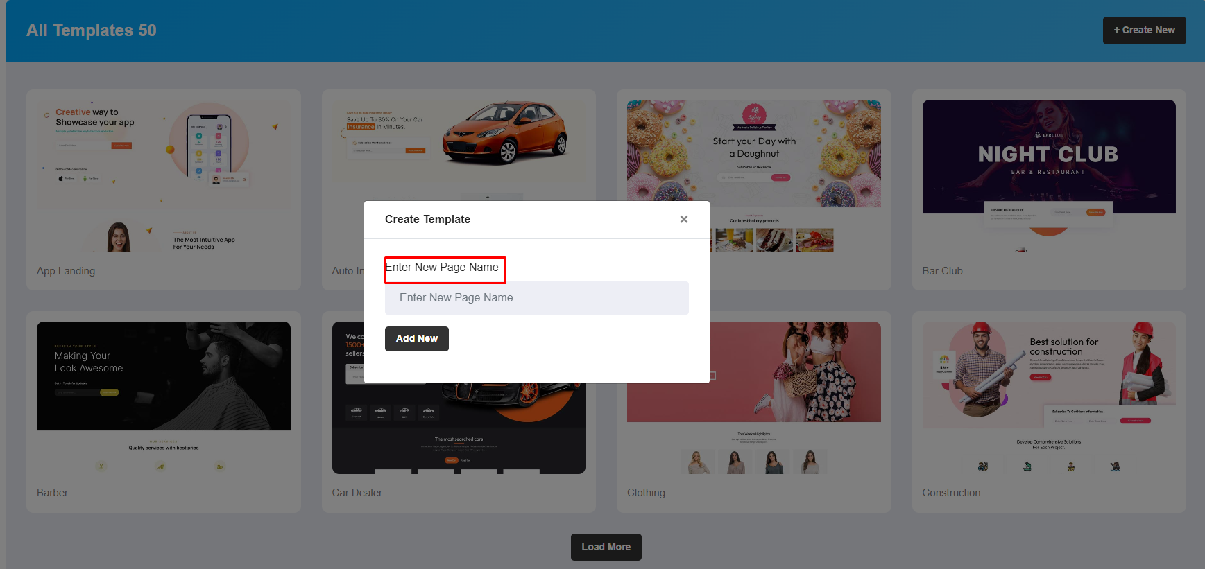The image size is (1205, 569).
Task: Close the Create Template dialog
Action: coord(683,219)
